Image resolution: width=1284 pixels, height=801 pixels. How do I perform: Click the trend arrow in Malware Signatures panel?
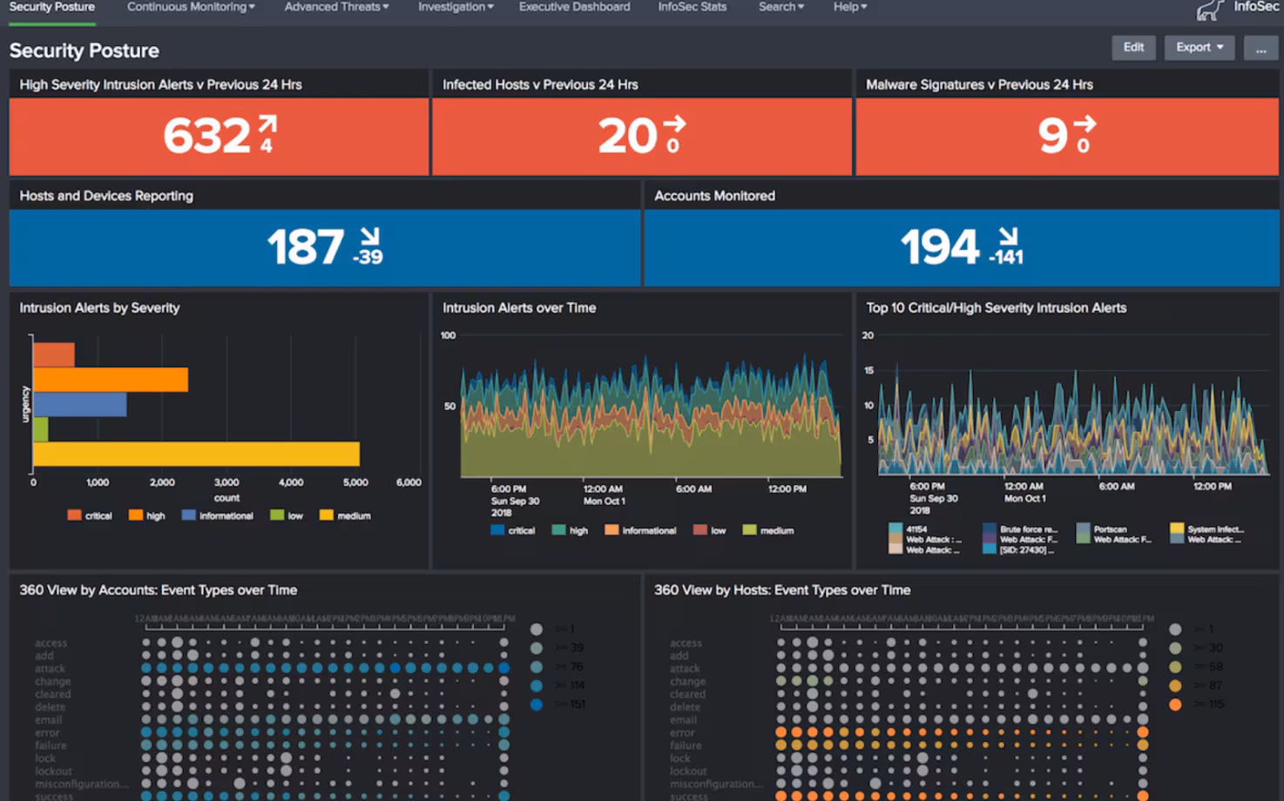point(1085,125)
